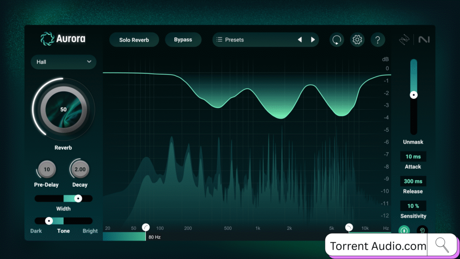Click the Attack 10 ms value field
Screen dimensions: 460x259
(413, 156)
